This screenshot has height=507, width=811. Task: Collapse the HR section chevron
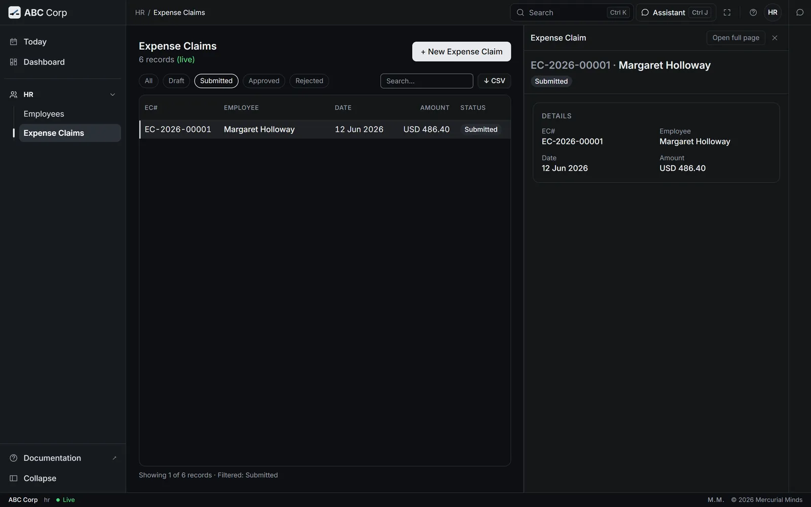[113, 95]
